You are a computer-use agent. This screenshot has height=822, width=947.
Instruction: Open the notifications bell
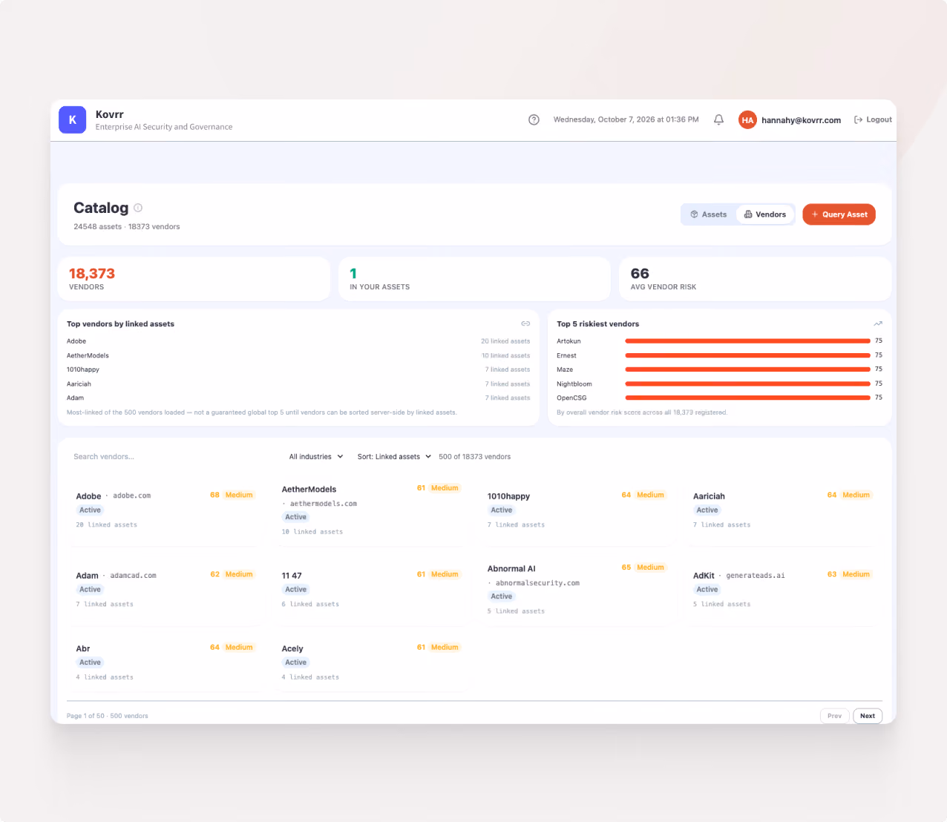pyautogui.click(x=718, y=119)
